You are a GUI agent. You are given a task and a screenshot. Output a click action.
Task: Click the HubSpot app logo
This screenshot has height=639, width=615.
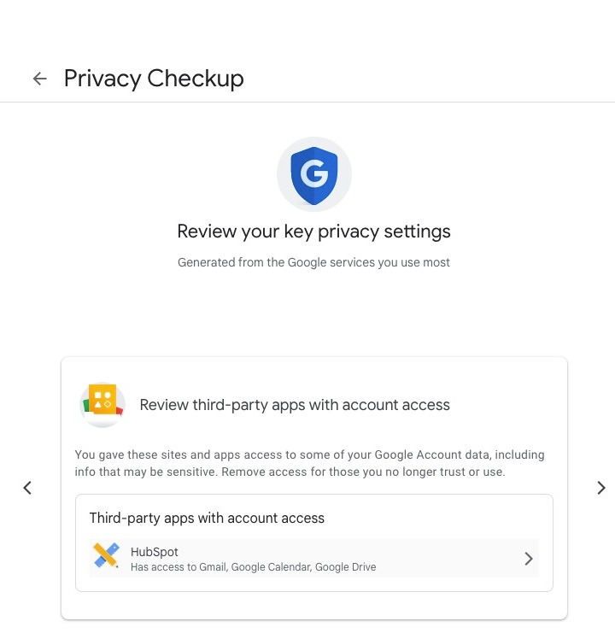tap(107, 558)
